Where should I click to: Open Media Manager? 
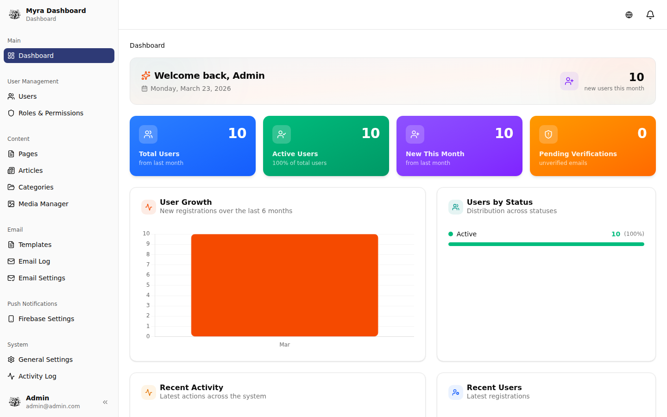click(59, 204)
